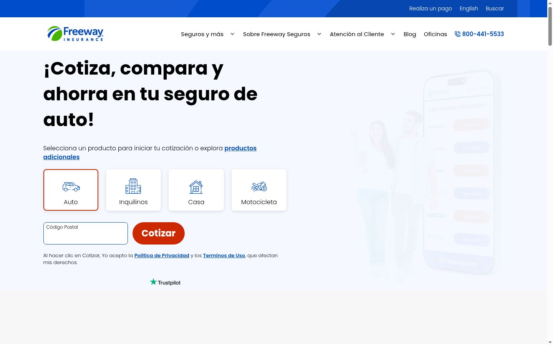The width and height of the screenshot is (553, 346).
Task: Open the productos adicionales link
Action: pyautogui.click(x=150, y=153)
